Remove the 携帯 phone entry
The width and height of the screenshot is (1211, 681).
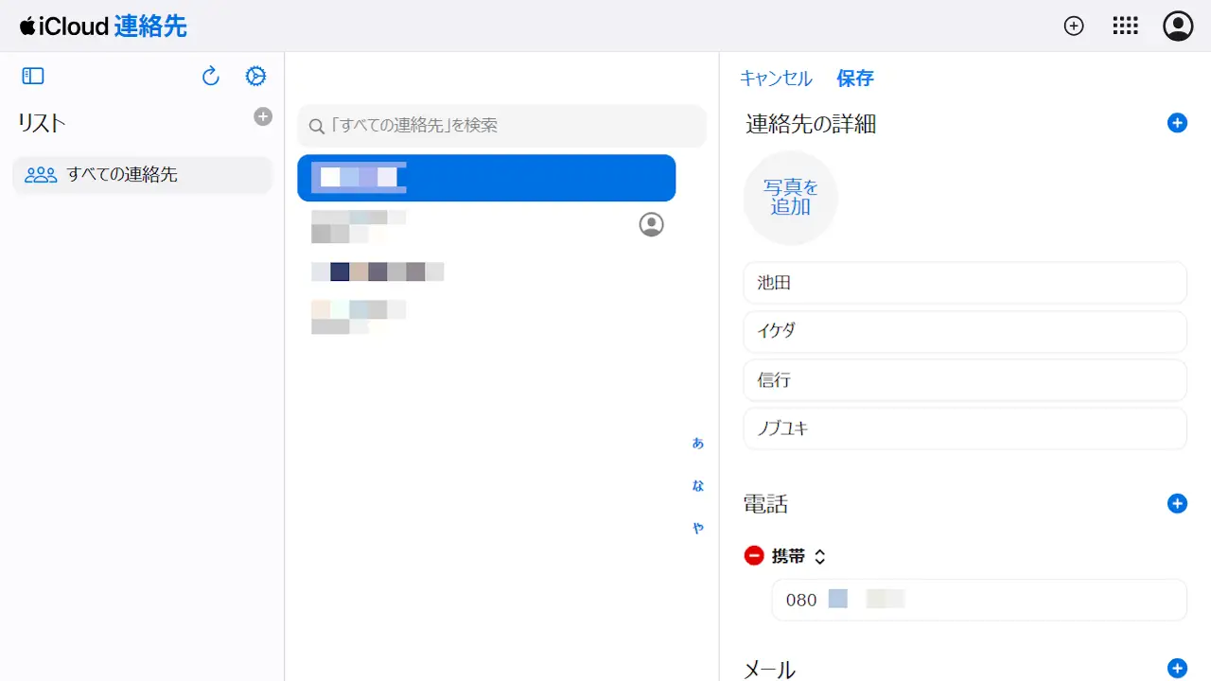(754, 556)
